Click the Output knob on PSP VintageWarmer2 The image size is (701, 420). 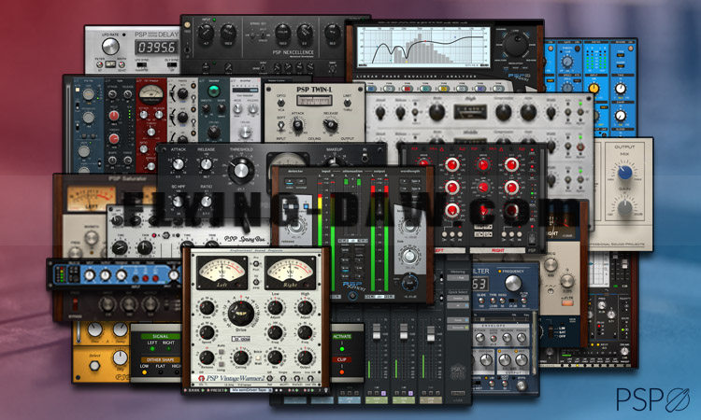click(305, 357)
